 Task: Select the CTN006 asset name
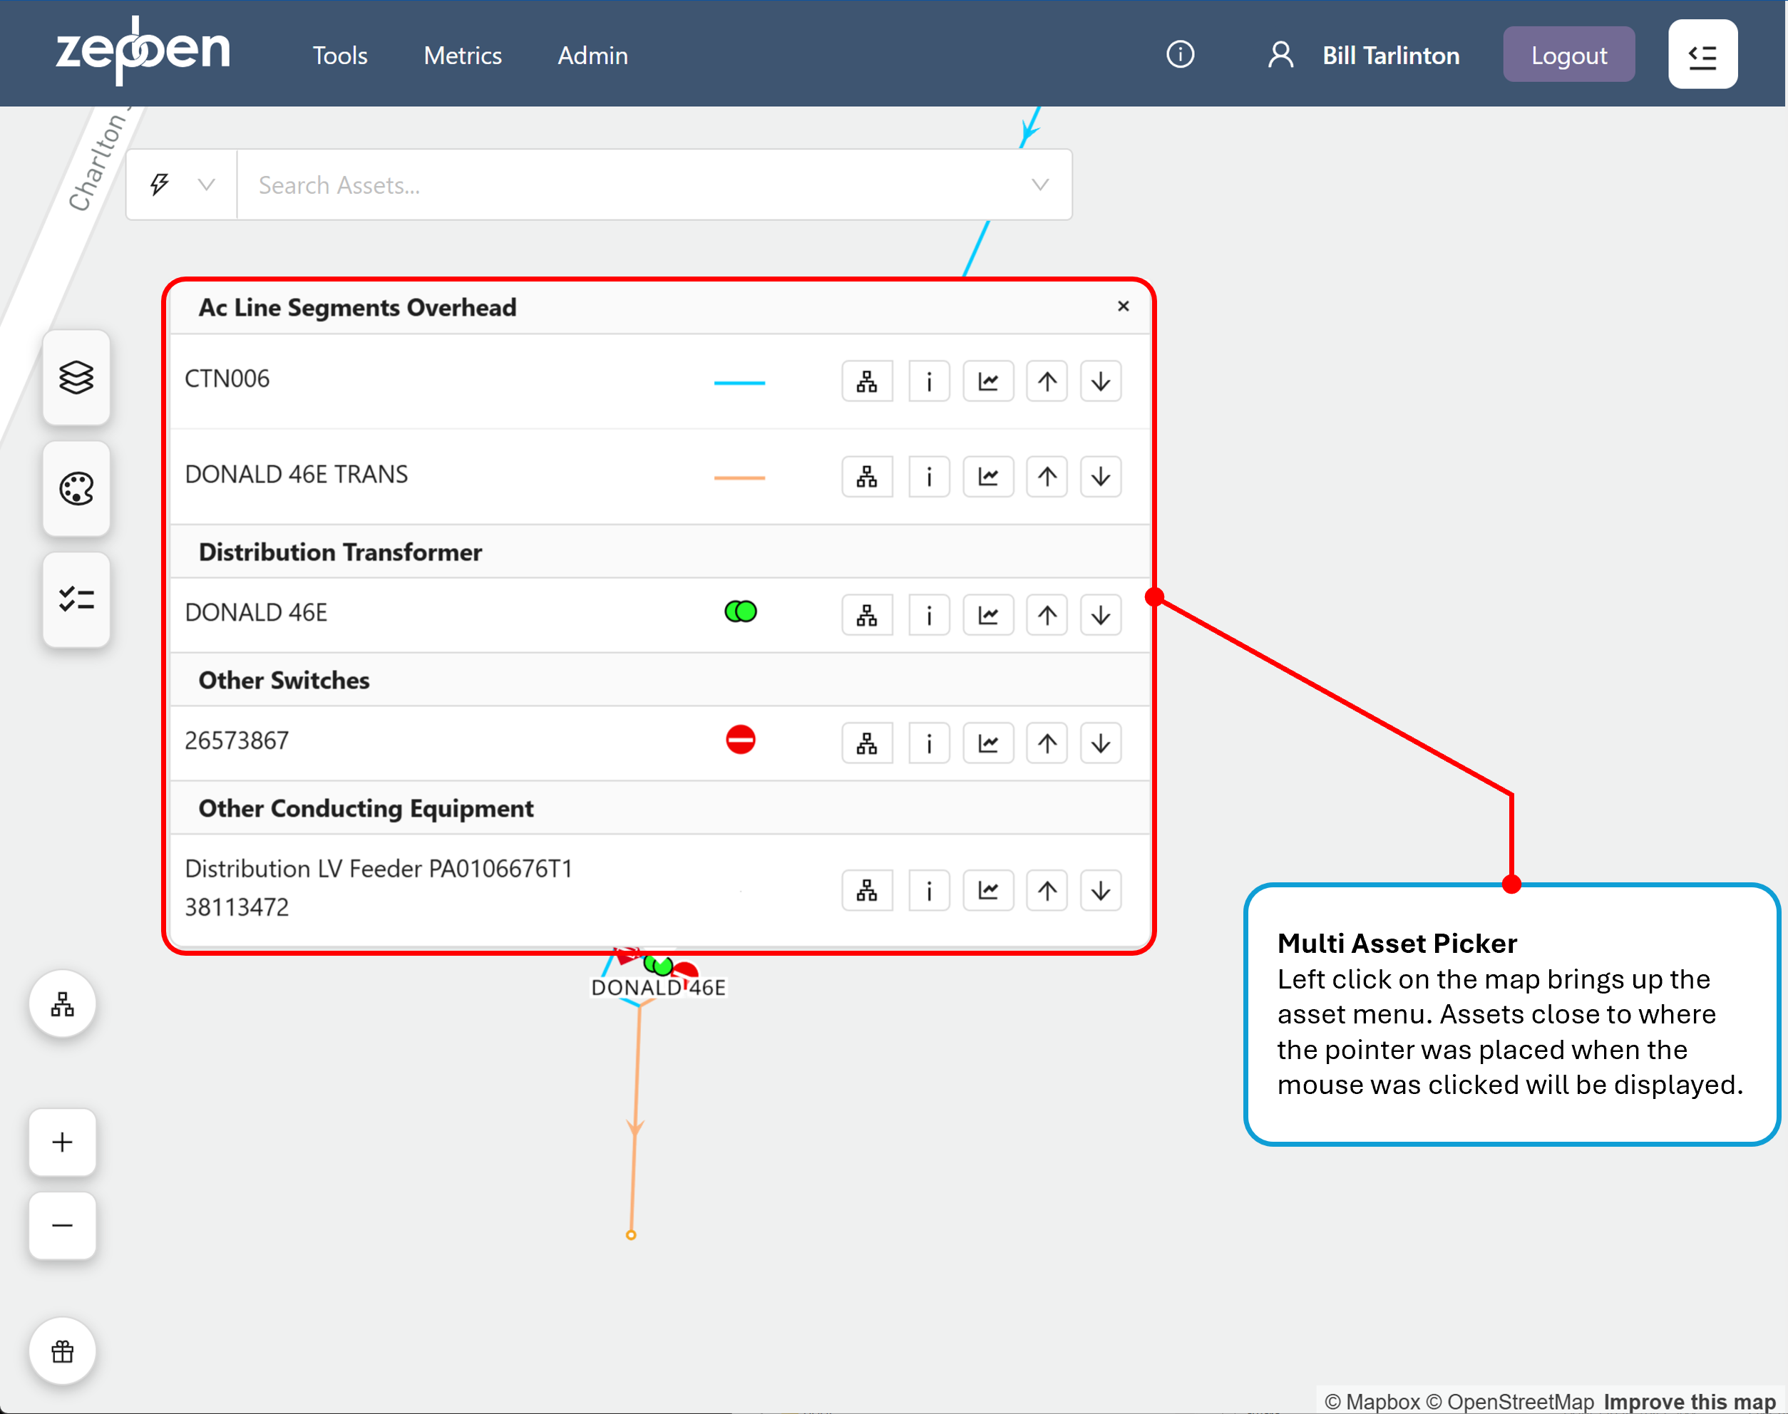coord(227,379)
